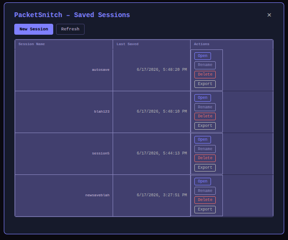The width and height of the screenshot is (288, 240).
Task: Delete the blah123 session
Action: pyautogui.click(x=205, y=116)
